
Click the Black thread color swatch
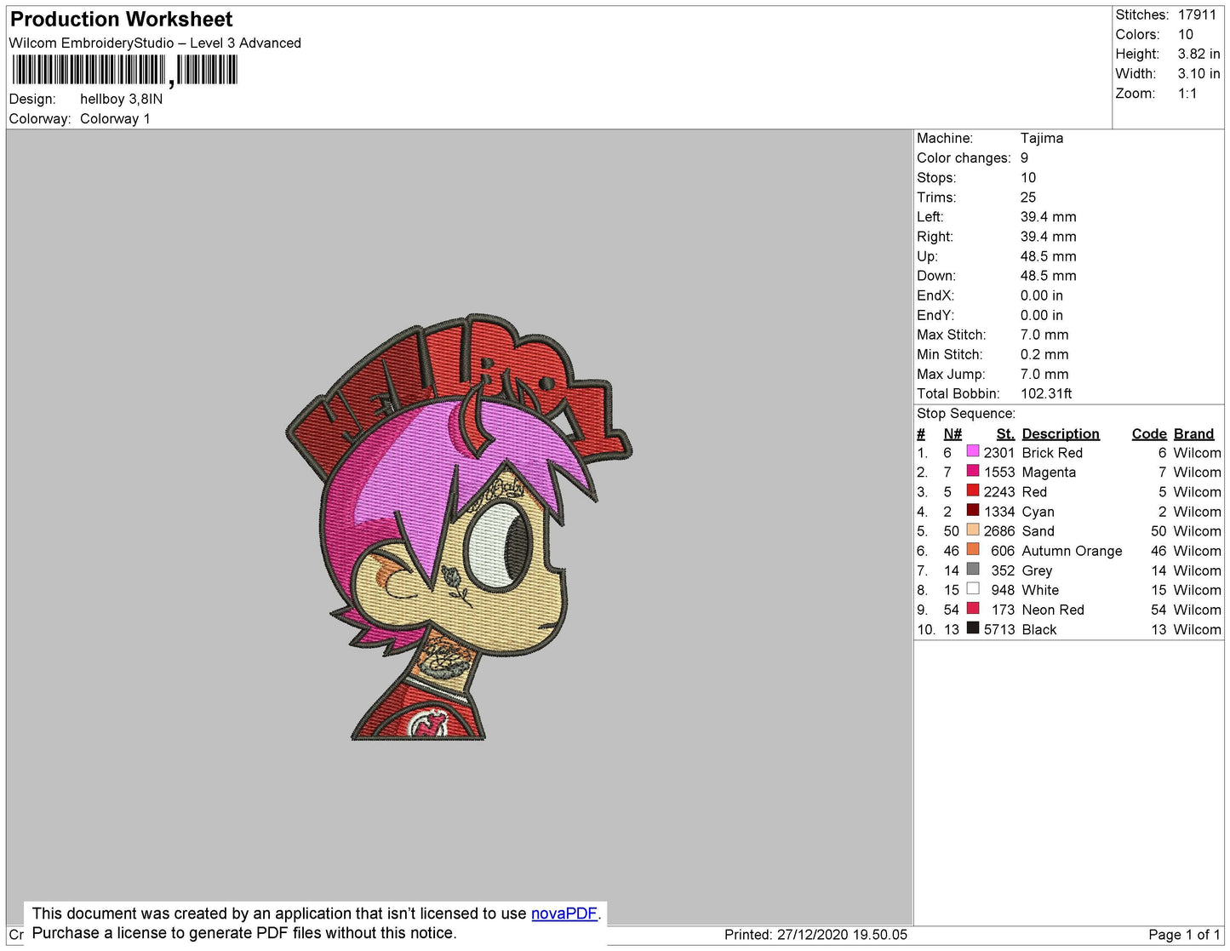pyautogui.click(x=973, y=627)
